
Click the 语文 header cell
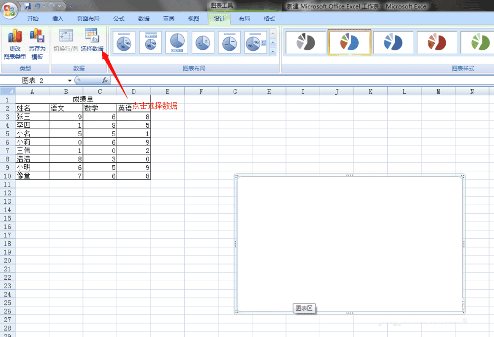coord(66,108)
